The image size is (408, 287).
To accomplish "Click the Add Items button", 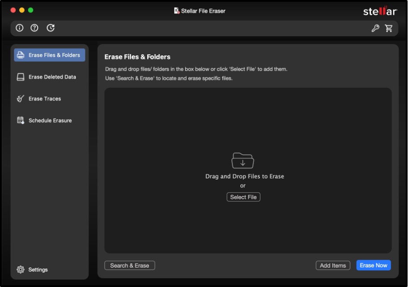I will coord(333,266).
